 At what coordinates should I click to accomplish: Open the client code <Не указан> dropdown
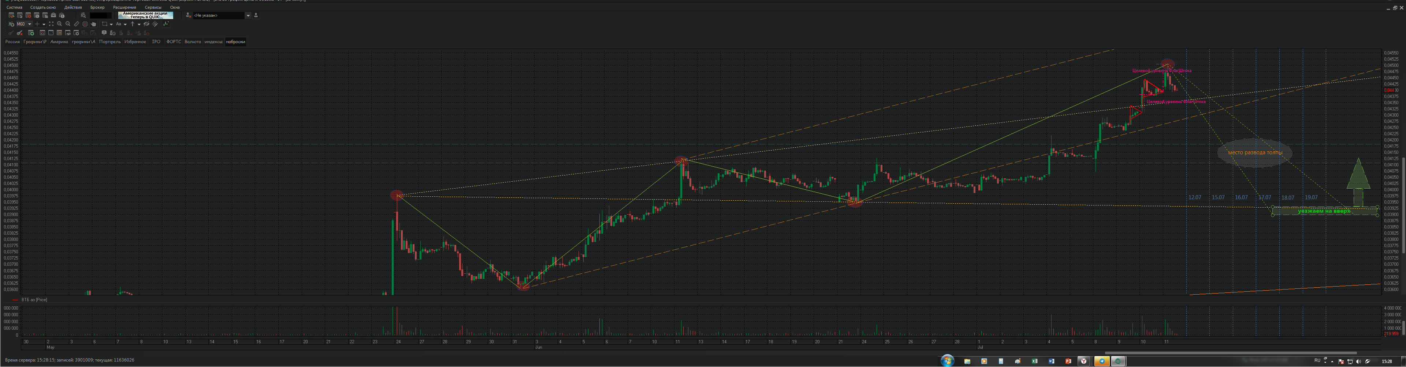[x=248, y=15]
